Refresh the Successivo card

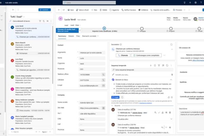pos(171,45)
